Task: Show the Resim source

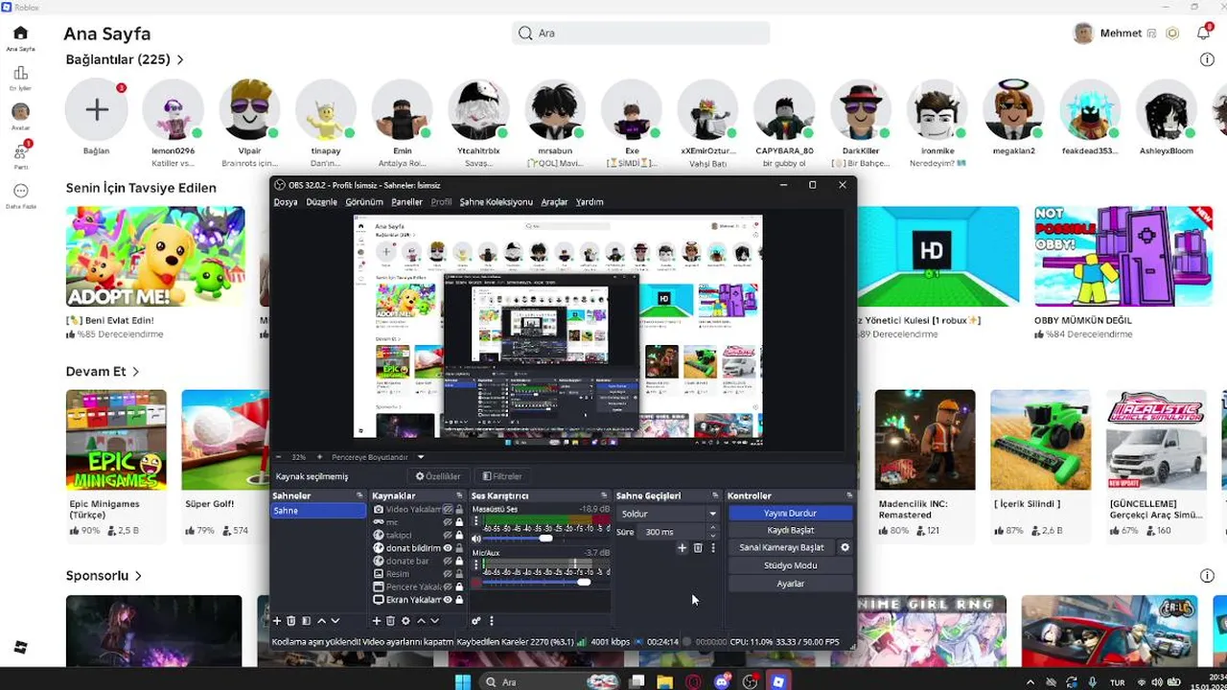Action: pyautogui.click(x=448, y=574)
